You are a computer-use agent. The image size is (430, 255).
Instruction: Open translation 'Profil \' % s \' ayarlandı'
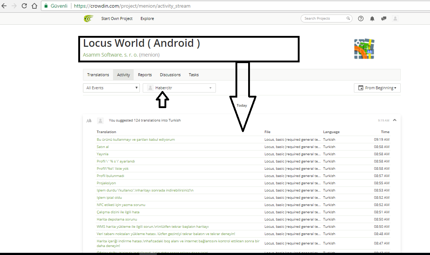pyautogui.click(x=116, y=161)
